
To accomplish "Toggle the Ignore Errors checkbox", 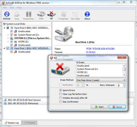I will click(x=60, y=90).
